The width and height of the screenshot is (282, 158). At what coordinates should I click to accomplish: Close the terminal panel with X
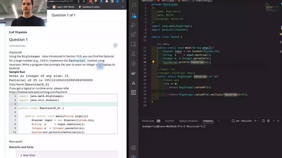(x=278, y=121)
